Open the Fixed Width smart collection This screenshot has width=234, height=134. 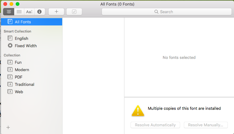pyautogui.click(x=32, y=46)
